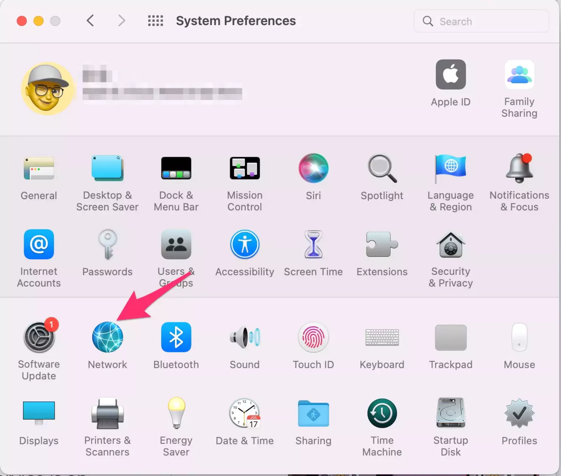Open Mouse preferences
Image resolution: width=561 pixels, height=476 pixels.
(x=519, y=337)
